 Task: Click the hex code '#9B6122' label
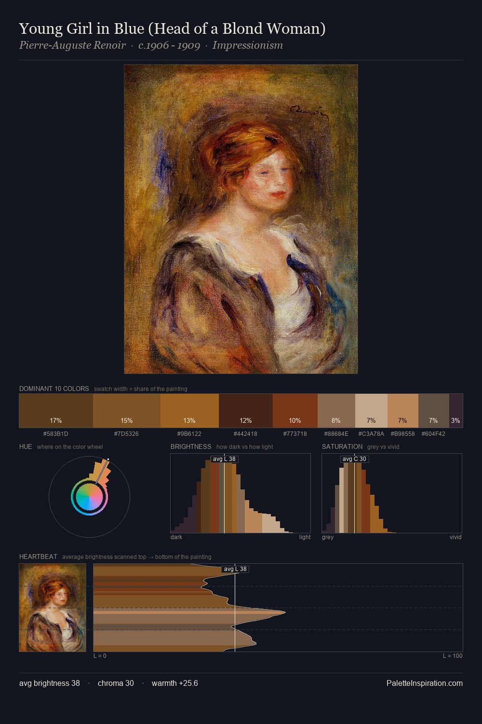coord(189,433)
